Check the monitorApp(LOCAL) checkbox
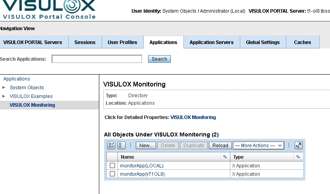Viewport: 330px width, 194px height. (112, 165)
